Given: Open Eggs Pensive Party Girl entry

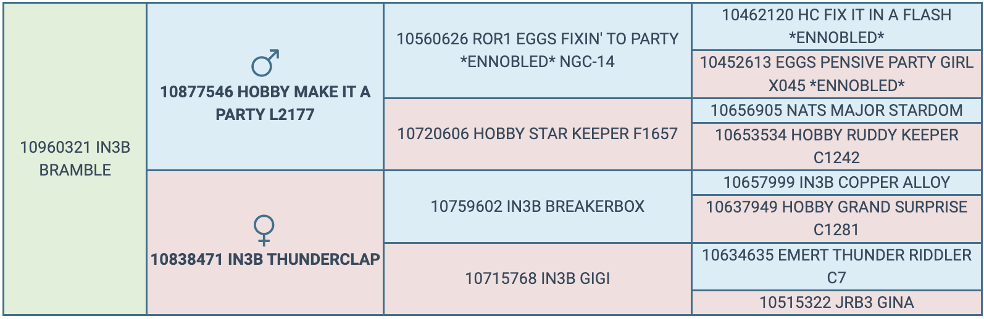Looking at the screenshot, I should [x=836, y=62].
